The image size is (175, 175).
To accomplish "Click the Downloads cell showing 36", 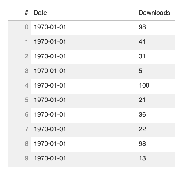I will pos(142,115).
